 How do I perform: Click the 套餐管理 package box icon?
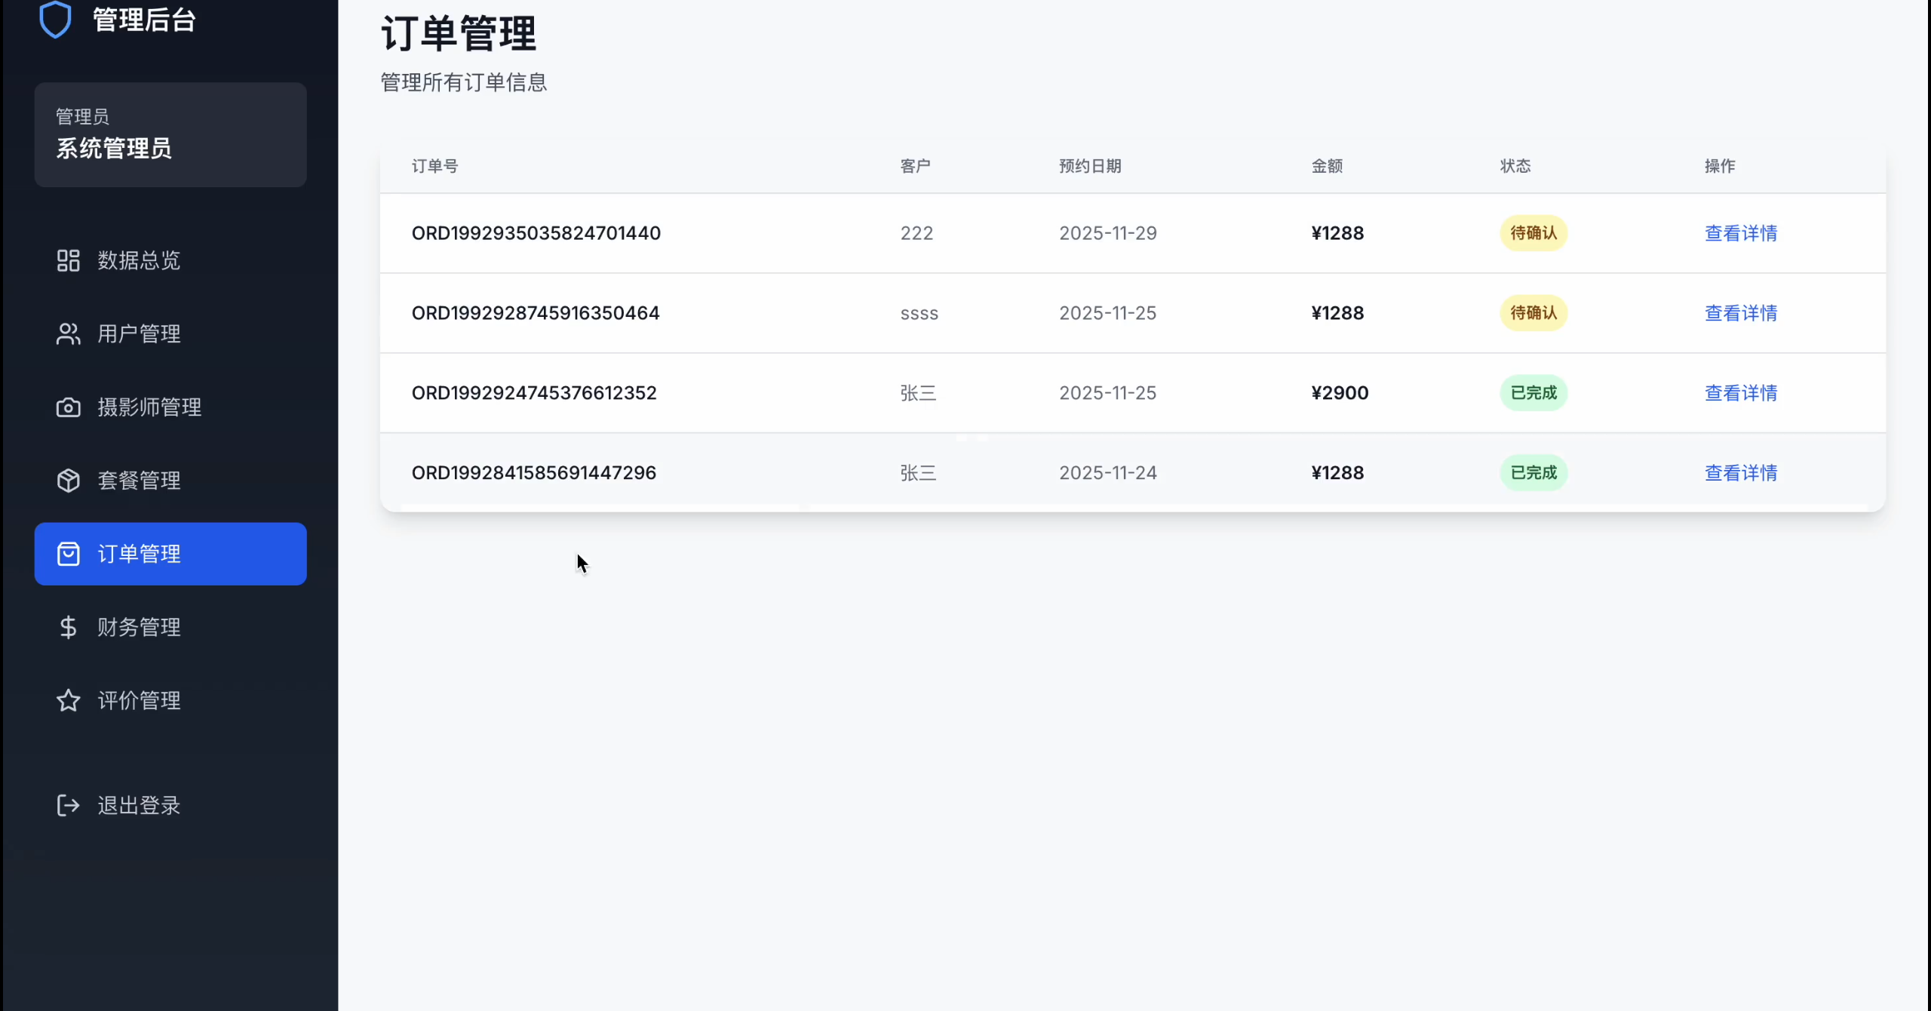pos(68,481)
